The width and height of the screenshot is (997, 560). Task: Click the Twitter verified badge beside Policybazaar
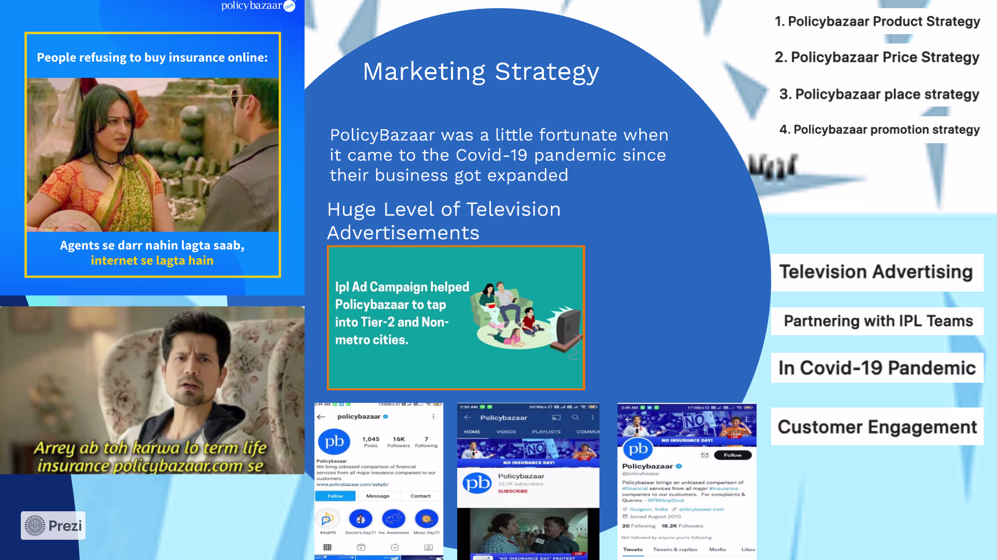coord(679,466)
